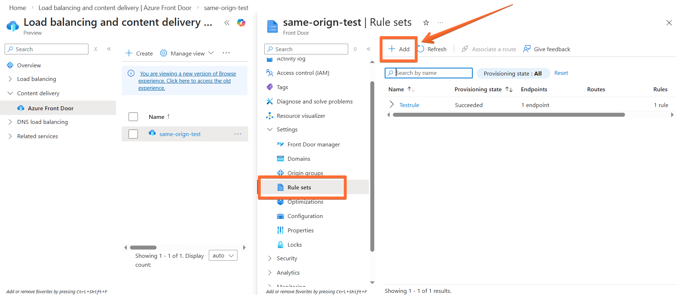
Task: Open the Copilot icon in left header
Action: point(241,23)
